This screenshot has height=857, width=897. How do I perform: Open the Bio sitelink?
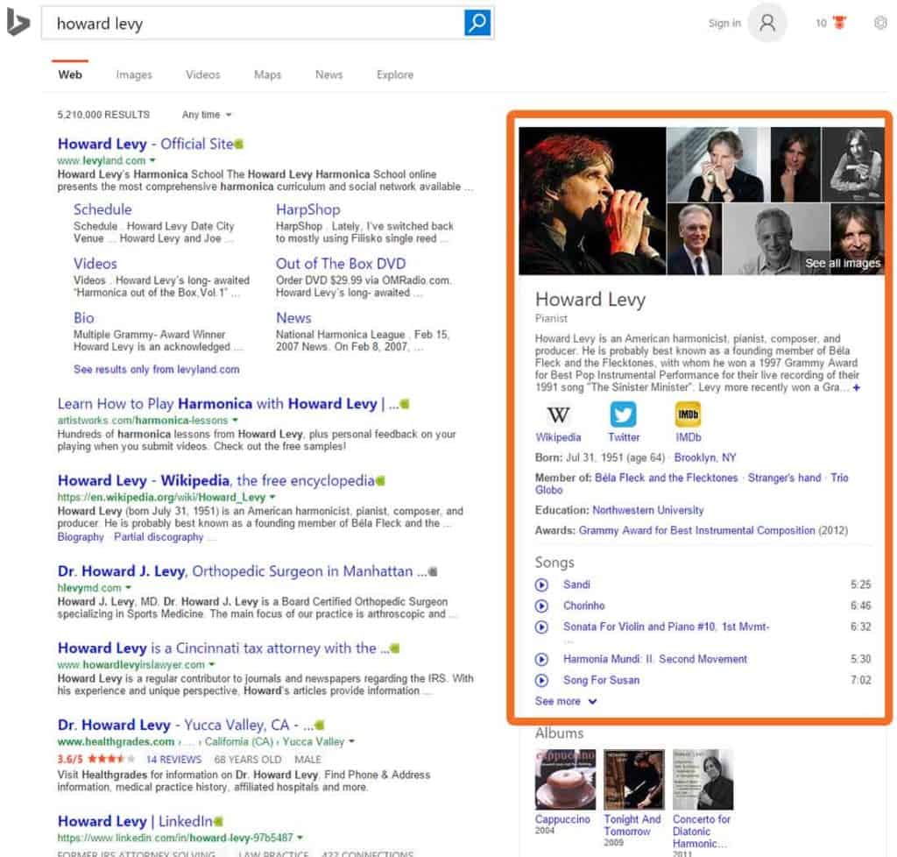tap(83, 318)
